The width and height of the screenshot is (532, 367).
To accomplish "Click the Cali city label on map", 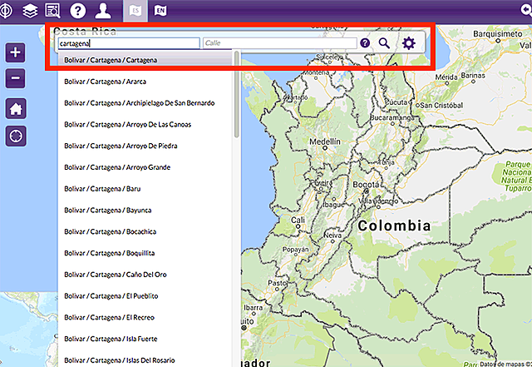I will click(x=298, y=220).
